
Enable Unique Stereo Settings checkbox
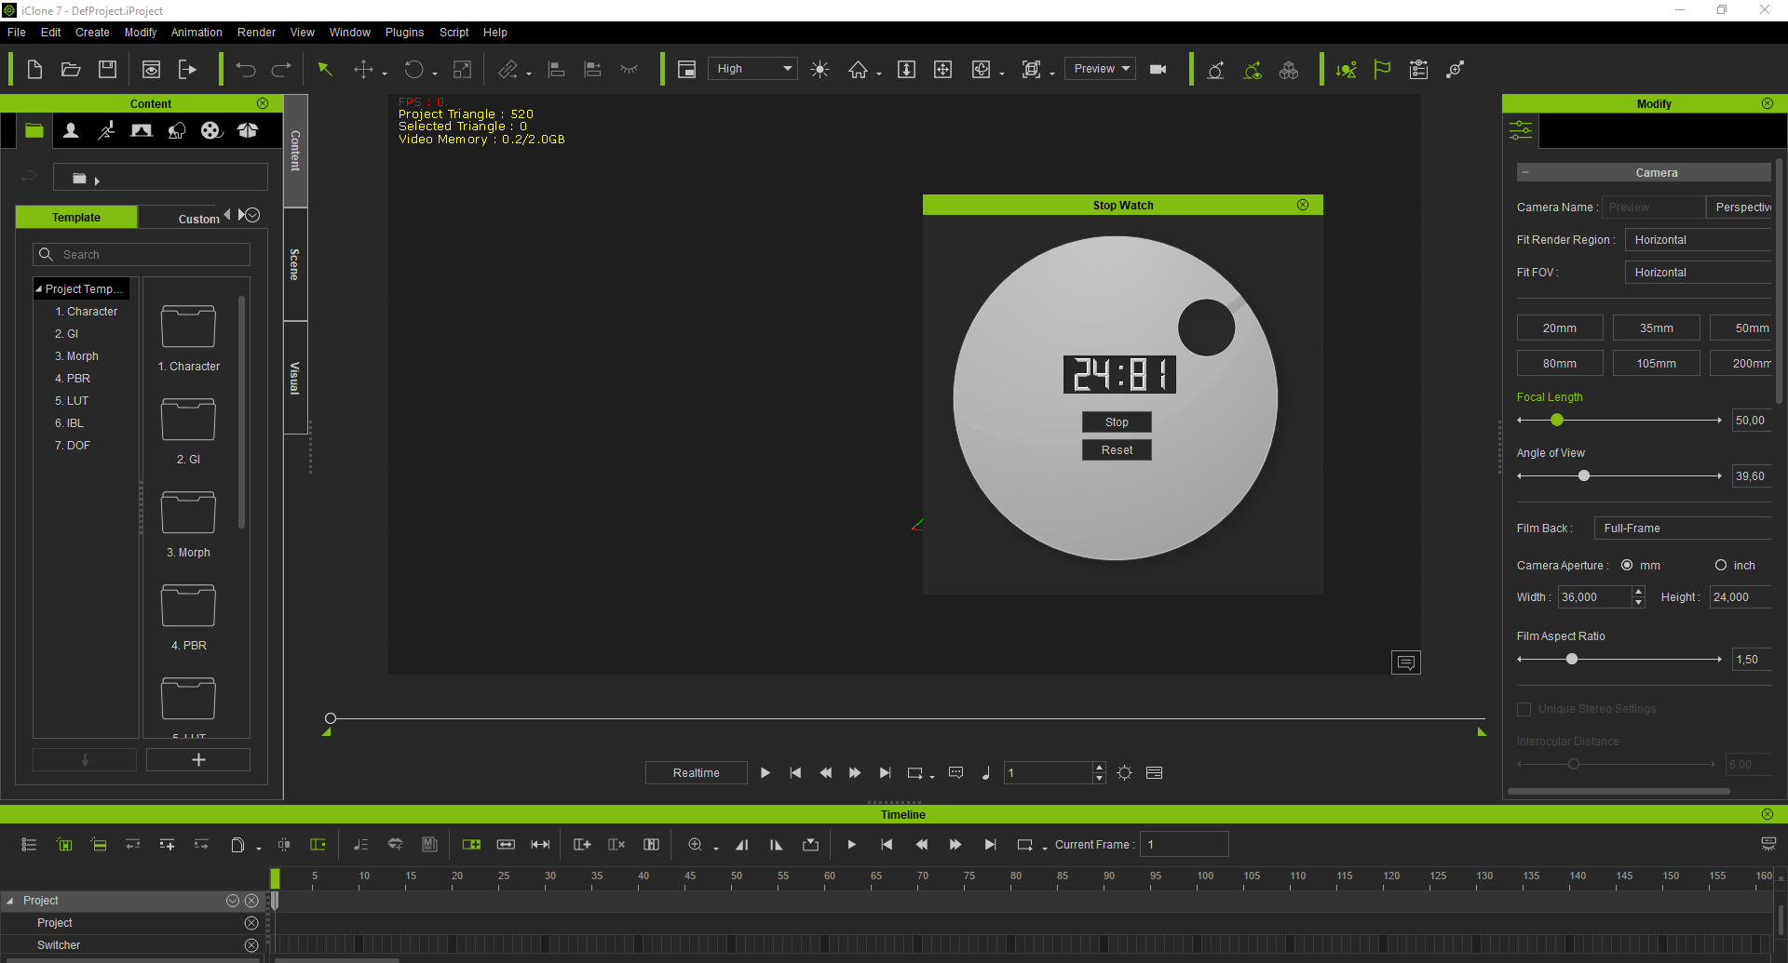(x=1524, y=709)
